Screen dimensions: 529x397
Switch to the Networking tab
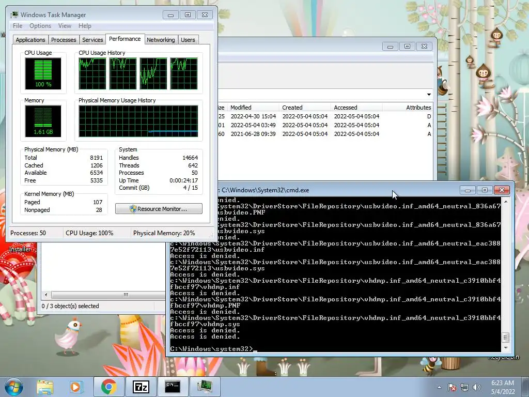(161, 40)
